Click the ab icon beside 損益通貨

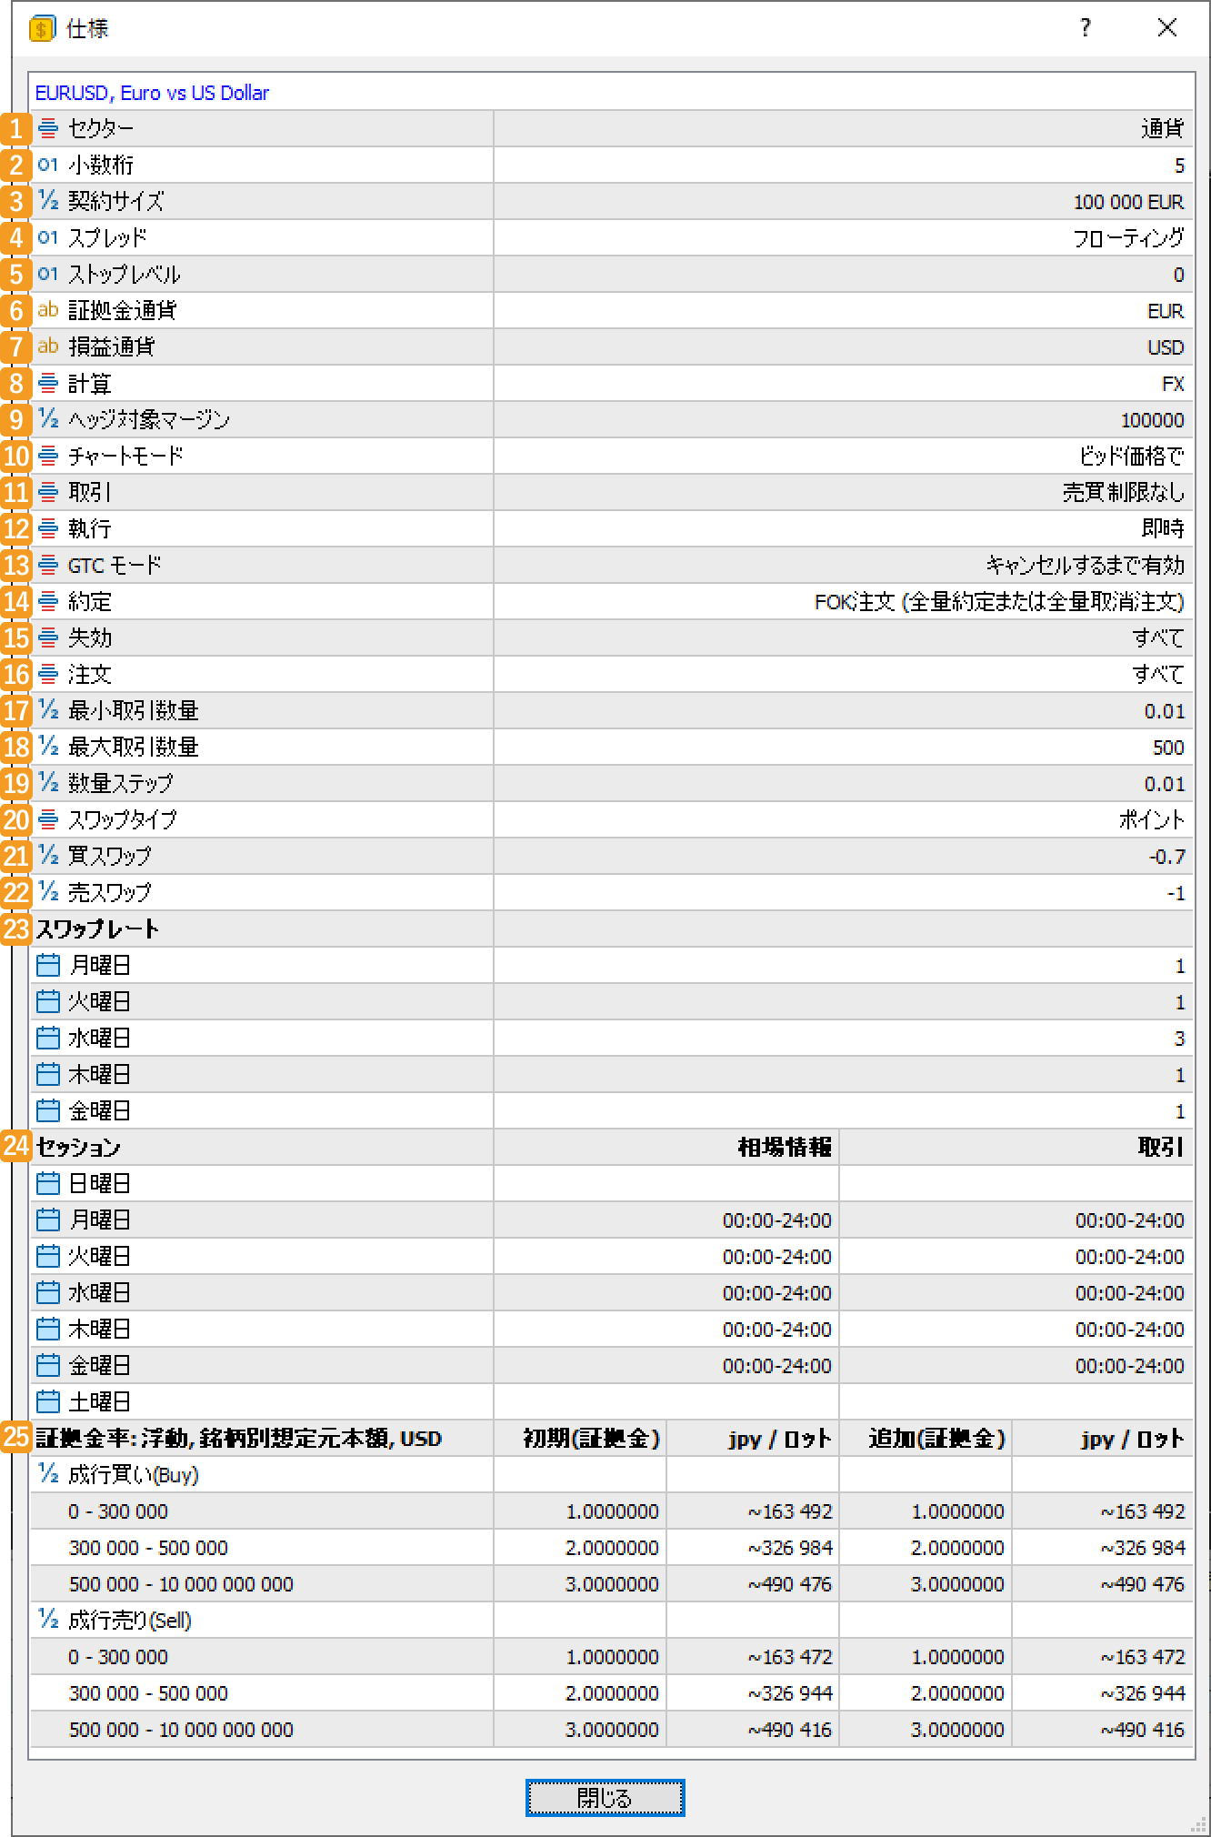(x=48, y=346)
